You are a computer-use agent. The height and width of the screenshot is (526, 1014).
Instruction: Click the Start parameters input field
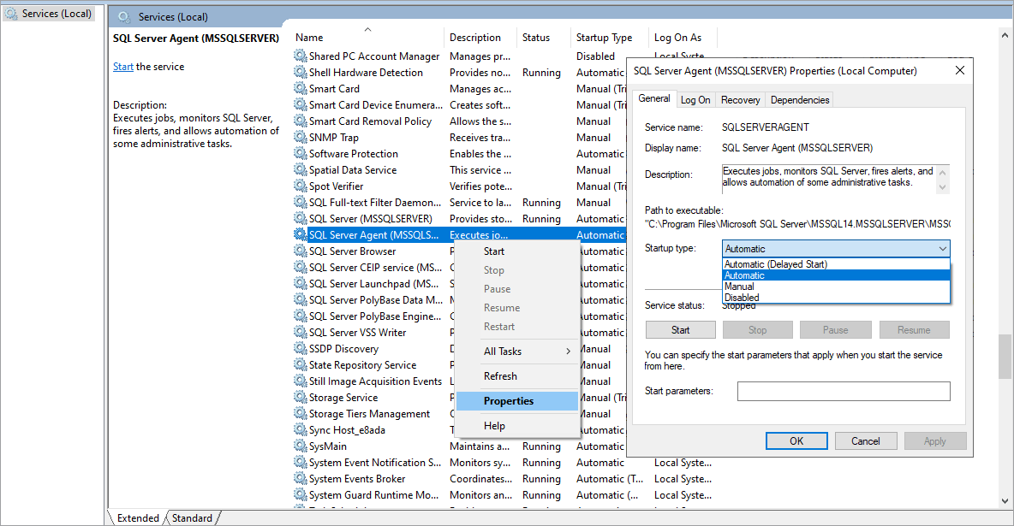pyautogui.click(x=844, y=391)
